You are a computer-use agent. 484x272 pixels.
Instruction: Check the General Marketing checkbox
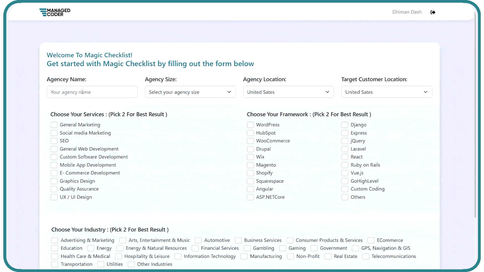pyautogui.click(x=54, y=125)
